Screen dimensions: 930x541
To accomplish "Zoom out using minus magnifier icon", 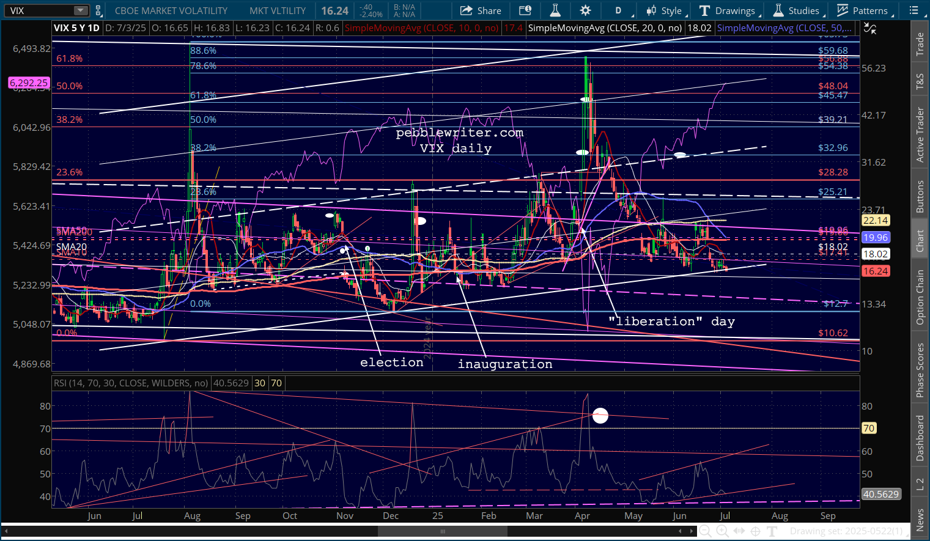I will tap(705, 531).
